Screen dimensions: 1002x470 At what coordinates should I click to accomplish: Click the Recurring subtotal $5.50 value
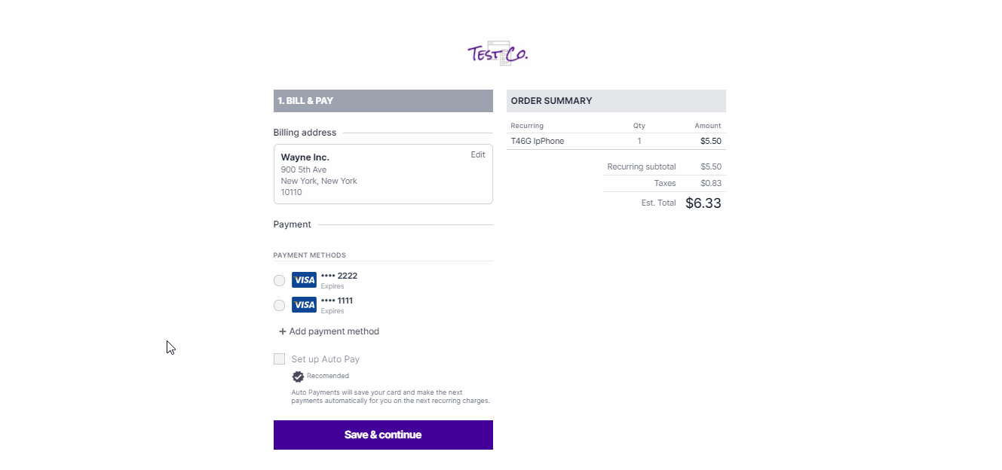[x=711, y=166]
